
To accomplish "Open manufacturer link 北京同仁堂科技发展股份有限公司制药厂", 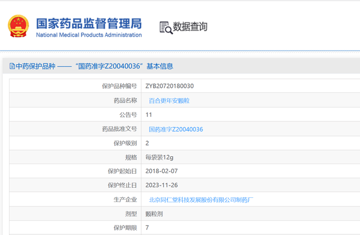I will 201,200.
